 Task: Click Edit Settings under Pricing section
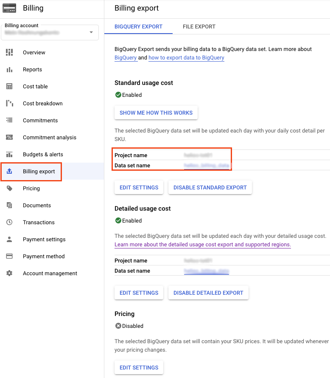coord(139,367)
